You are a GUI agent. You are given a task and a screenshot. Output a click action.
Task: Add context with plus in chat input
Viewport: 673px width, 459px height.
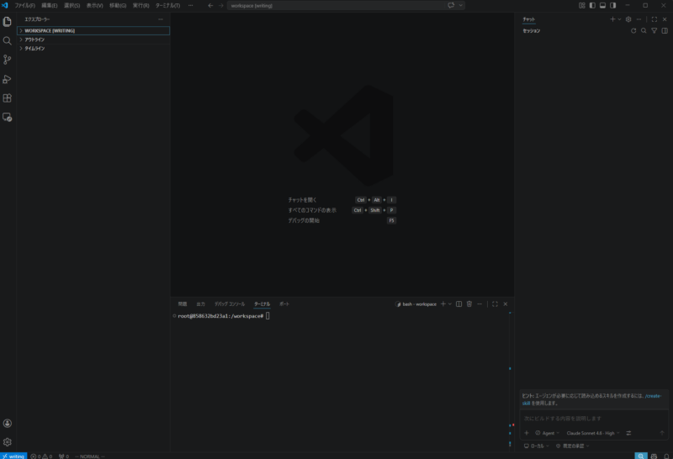(527, 433)
